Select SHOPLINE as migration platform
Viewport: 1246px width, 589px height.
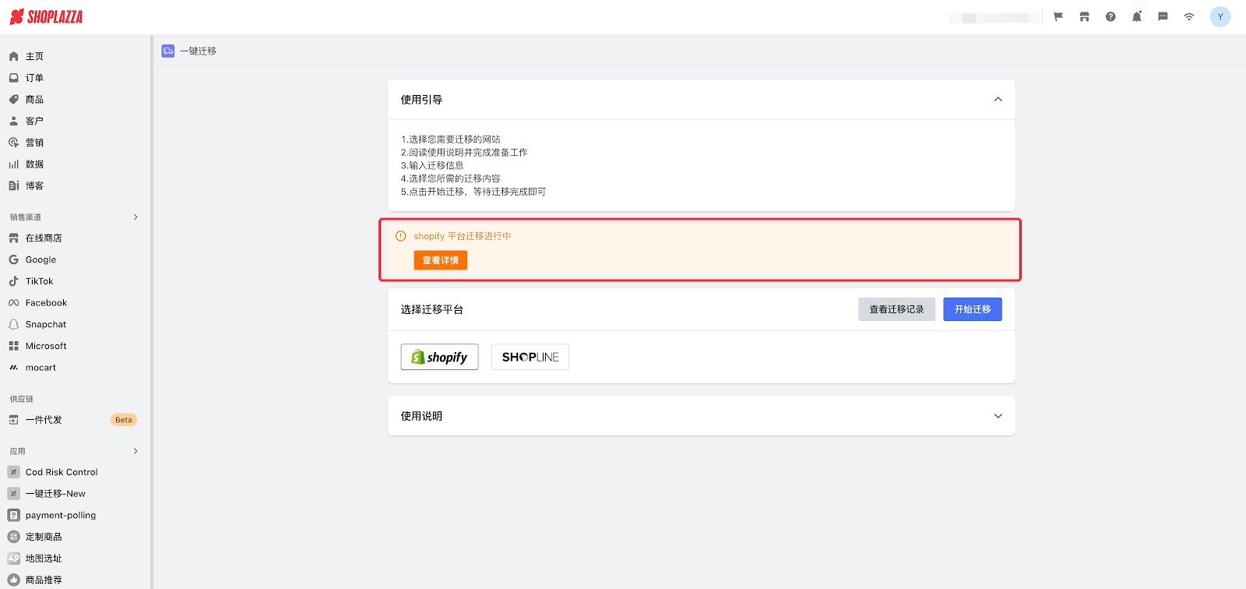pyautogui.click(x=530, y=357)
